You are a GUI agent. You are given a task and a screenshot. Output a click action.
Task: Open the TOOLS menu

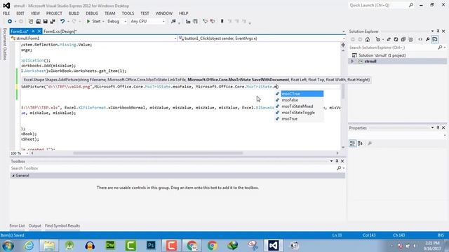[x=128, y=13]
